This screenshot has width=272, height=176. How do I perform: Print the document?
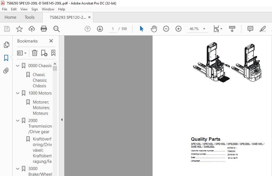(44, 29)
